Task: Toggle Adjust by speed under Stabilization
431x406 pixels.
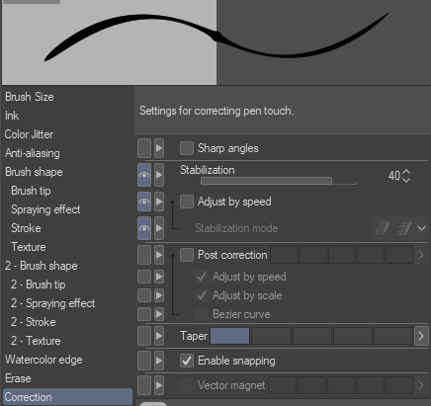Action: point(187,202)
